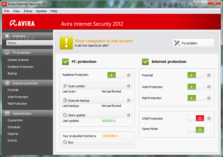Collapse the PC protection sidebar section

click(27, 53)
